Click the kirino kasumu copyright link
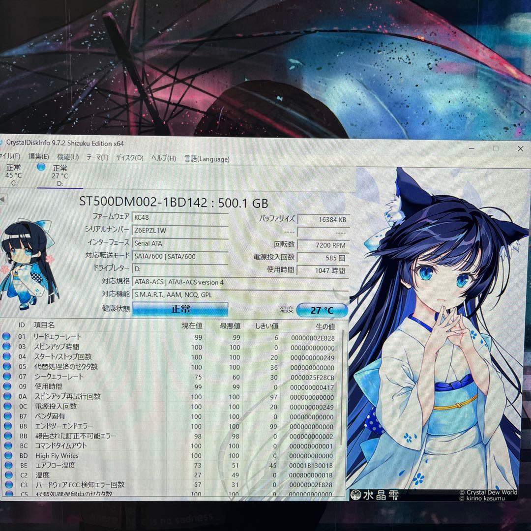 [482, 499]
